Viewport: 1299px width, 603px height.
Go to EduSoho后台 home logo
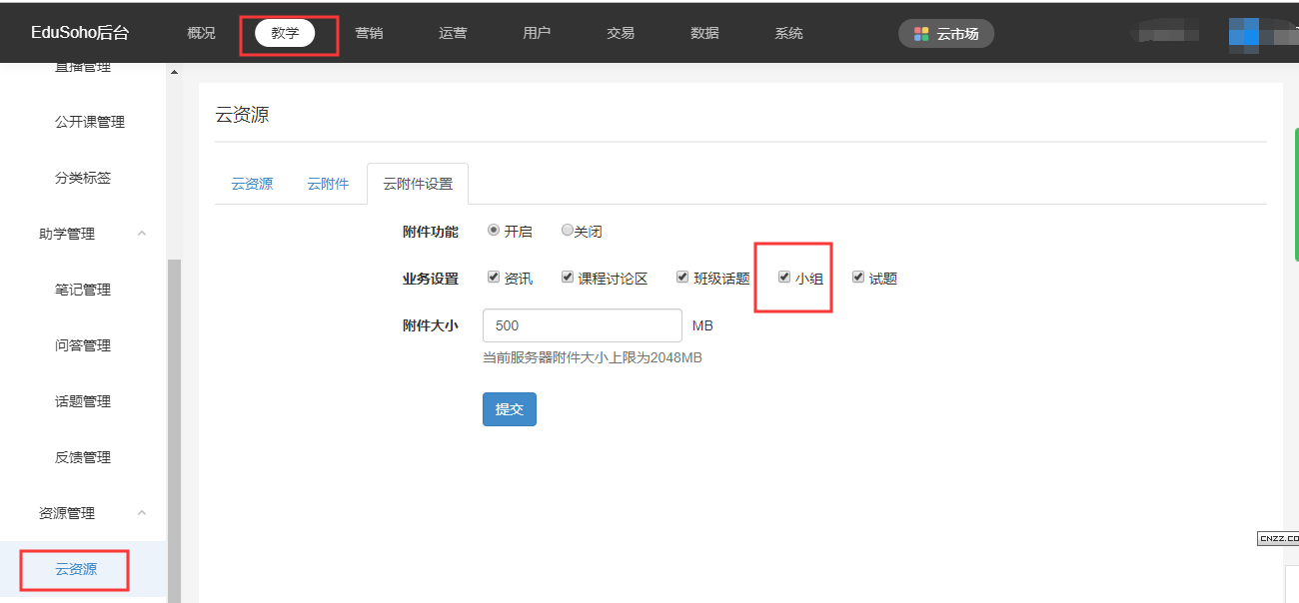80,33
